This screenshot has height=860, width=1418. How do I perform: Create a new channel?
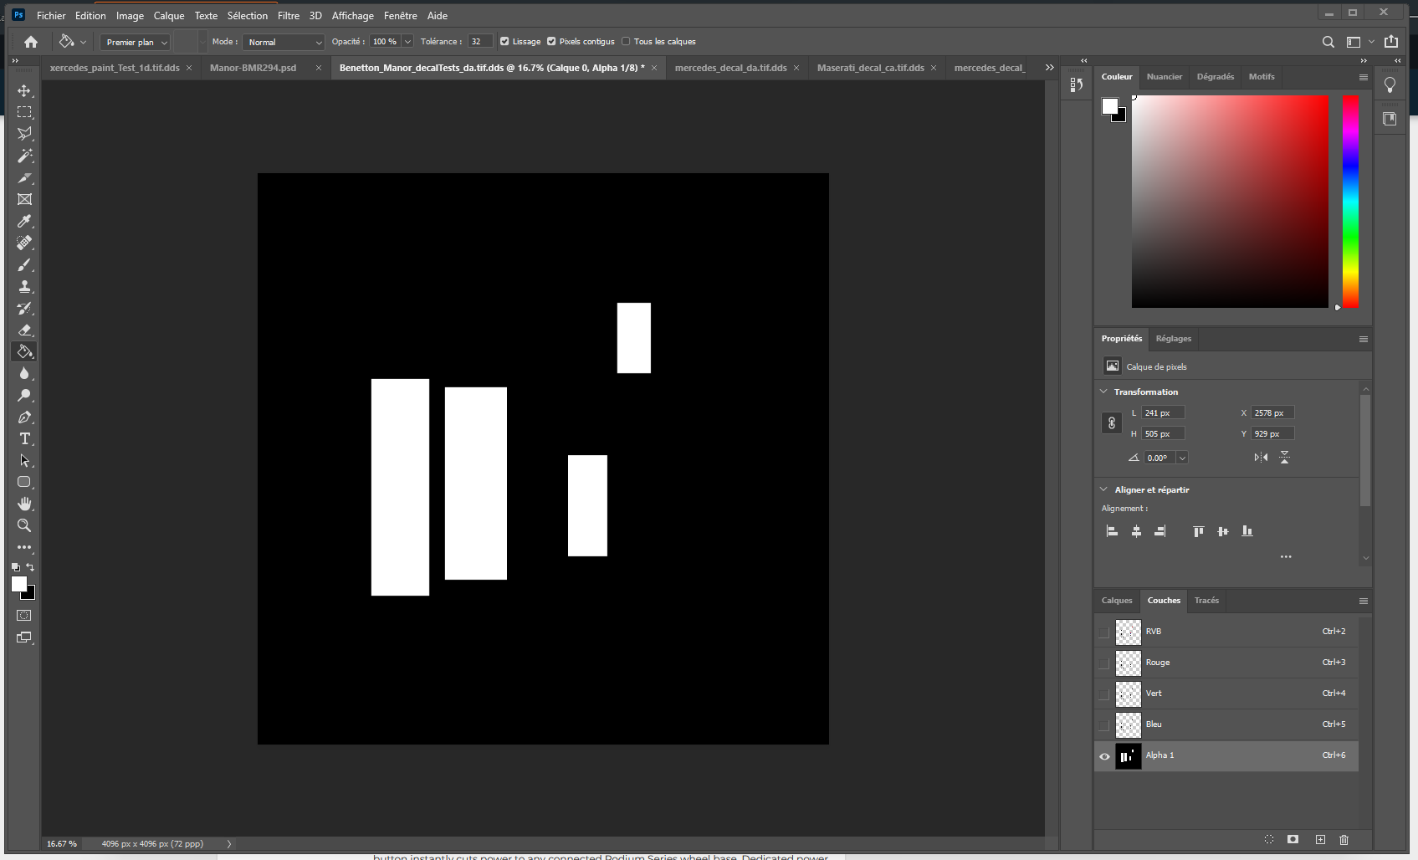tap(1320, 839)
